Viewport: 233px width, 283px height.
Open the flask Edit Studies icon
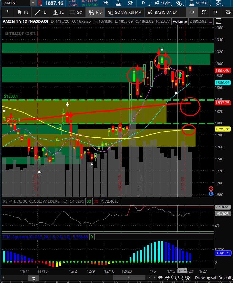pos(118,3)
